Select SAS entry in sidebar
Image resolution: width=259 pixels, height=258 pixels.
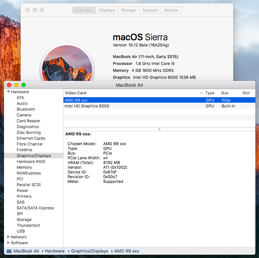(x=21, y=202)
